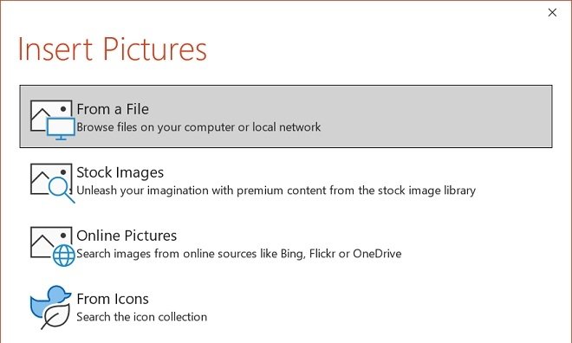Click the "Browse files on your computer" description
The image size is (572, 343).
(198, 127)
